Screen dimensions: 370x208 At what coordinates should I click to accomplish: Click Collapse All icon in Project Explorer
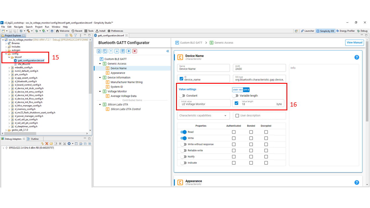[x=67, y=36]
